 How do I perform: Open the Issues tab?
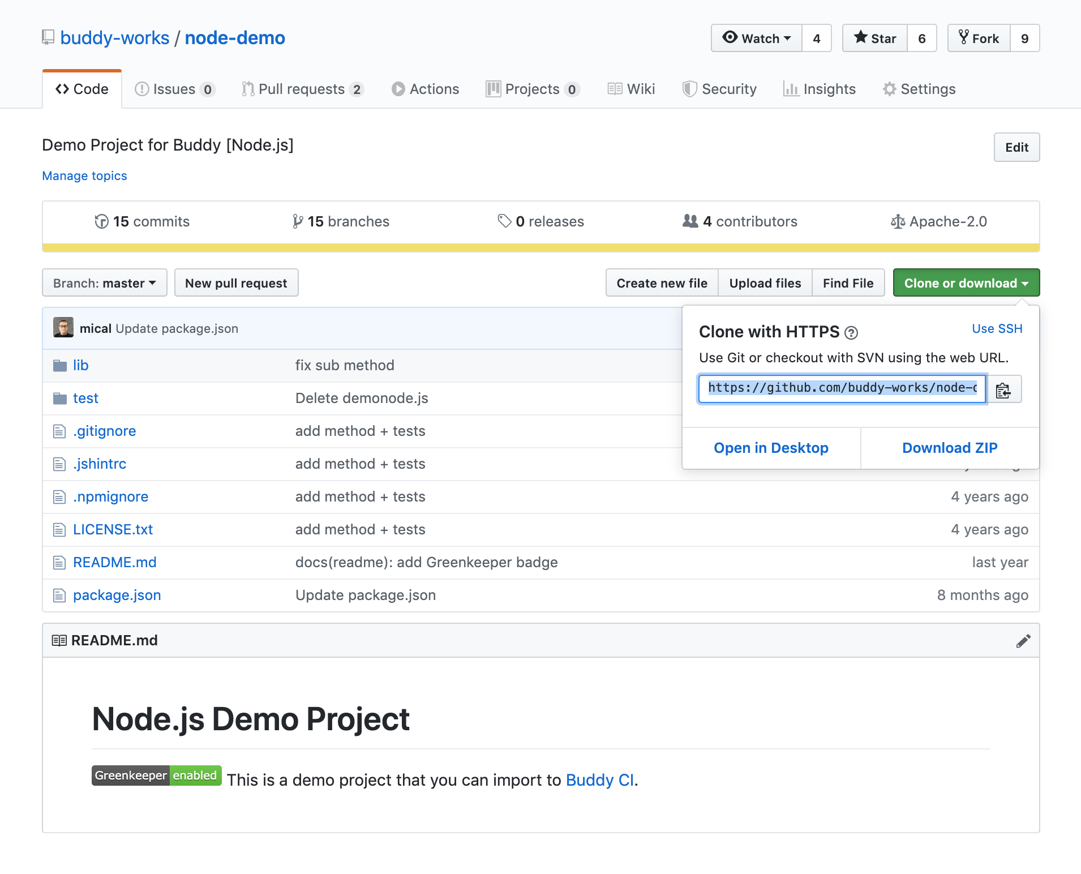(x=175, y=89)
